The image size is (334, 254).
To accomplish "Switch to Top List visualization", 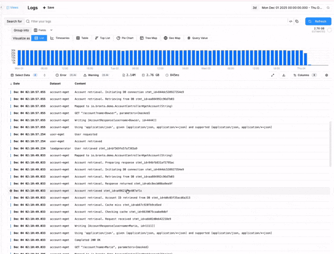I will 102,38.
